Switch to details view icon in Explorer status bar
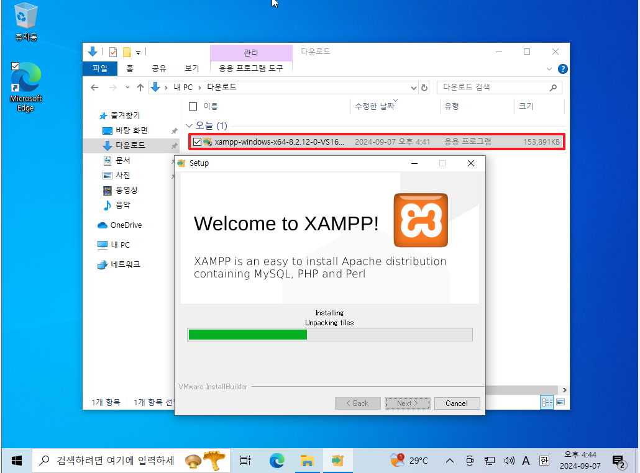The image size is (640, 473). pyautogui.click(x=547, y=402)
